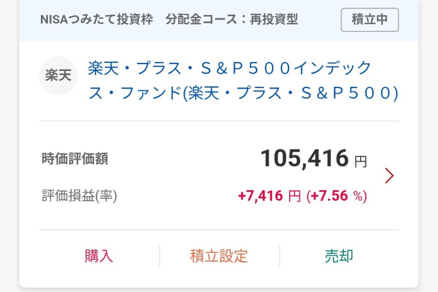Open details with the red chevron arrow
Viewport: 438px width, 292px height.
point(389,176)
